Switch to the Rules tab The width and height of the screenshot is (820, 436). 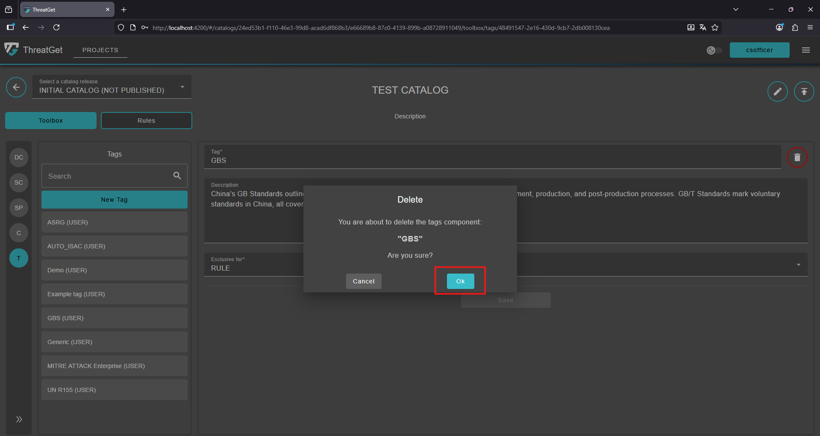[146, 121]
